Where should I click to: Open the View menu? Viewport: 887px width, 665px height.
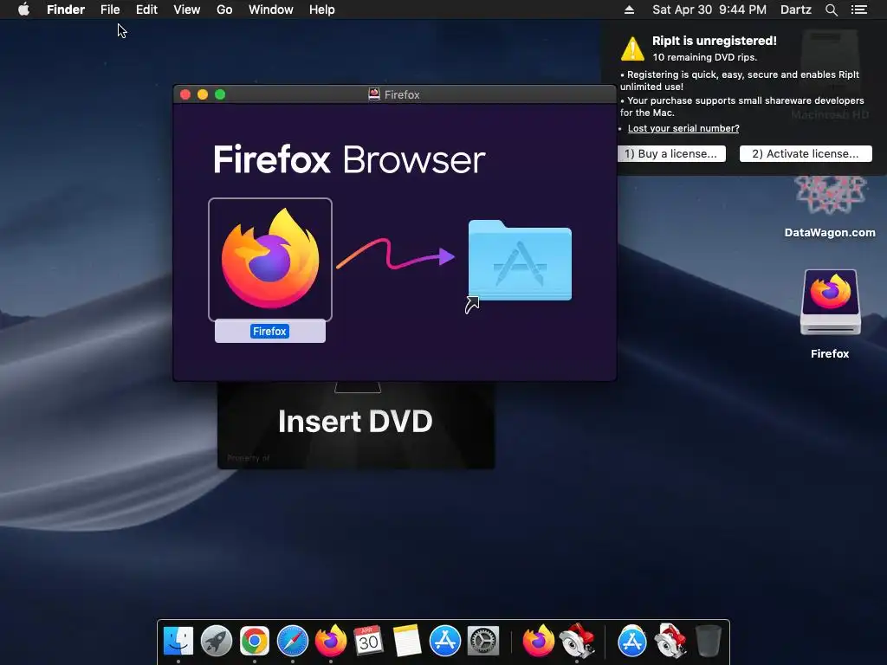point(187,10)
